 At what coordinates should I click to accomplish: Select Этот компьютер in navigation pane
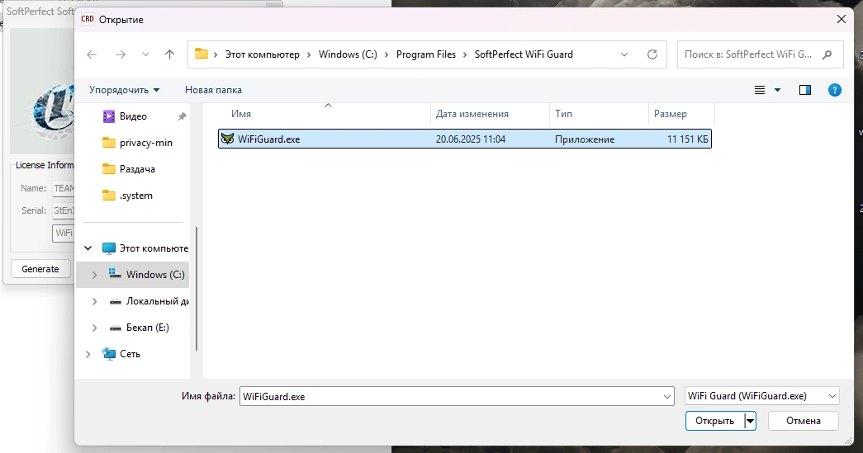(154, 248)
